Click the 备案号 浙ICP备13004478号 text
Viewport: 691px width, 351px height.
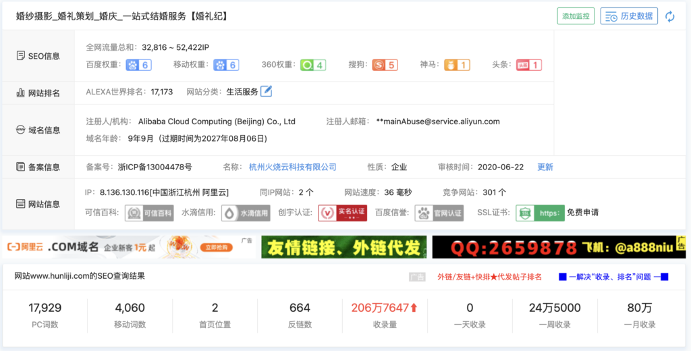click(155, 167)
